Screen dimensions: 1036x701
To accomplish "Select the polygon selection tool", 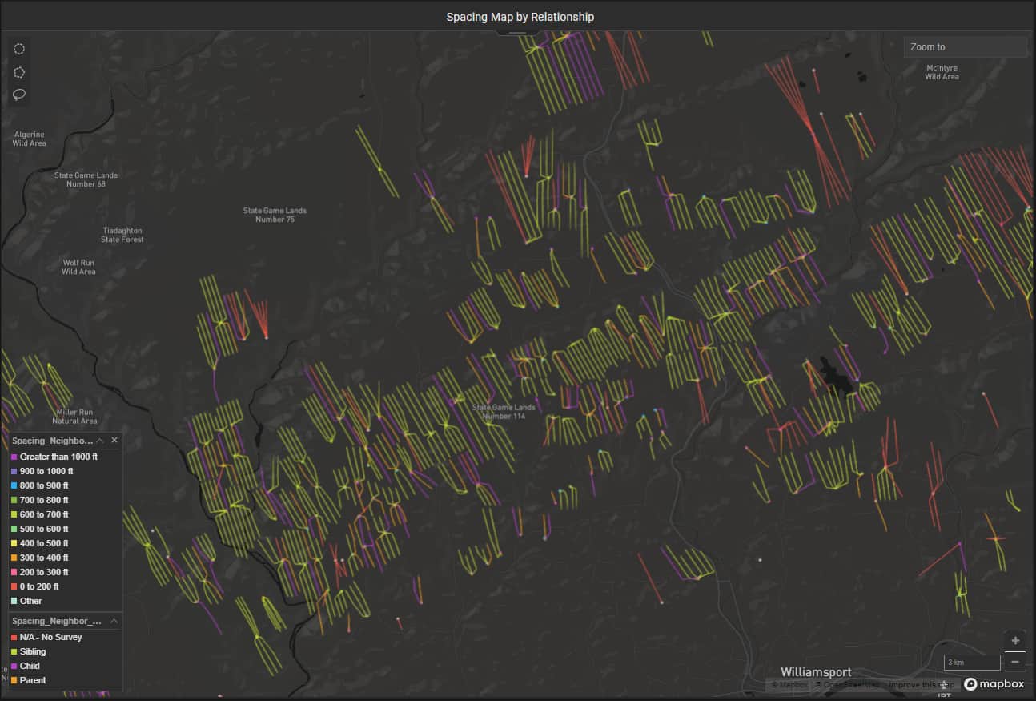I will tap(19, 72).
